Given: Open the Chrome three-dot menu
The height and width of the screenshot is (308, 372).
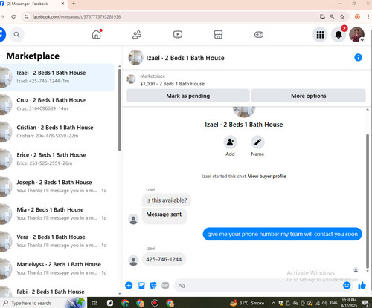Looking at the screenshot, I should coord(368,16).
